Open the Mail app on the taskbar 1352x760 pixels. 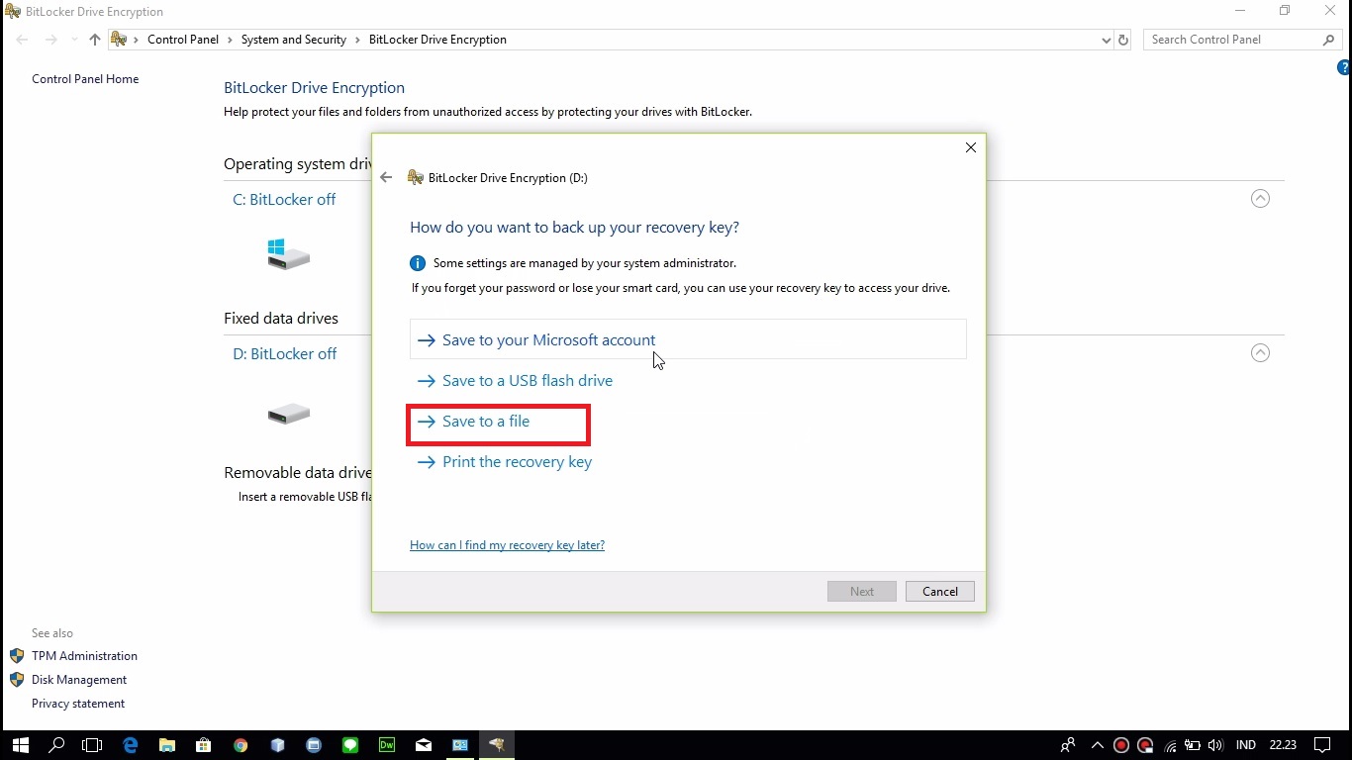(x=424, y=745)
